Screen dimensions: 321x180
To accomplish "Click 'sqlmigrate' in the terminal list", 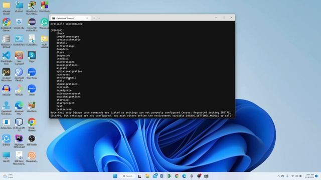I will 64,90.
